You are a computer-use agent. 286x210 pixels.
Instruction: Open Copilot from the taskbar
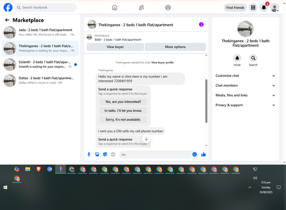[x=17, y=169]
